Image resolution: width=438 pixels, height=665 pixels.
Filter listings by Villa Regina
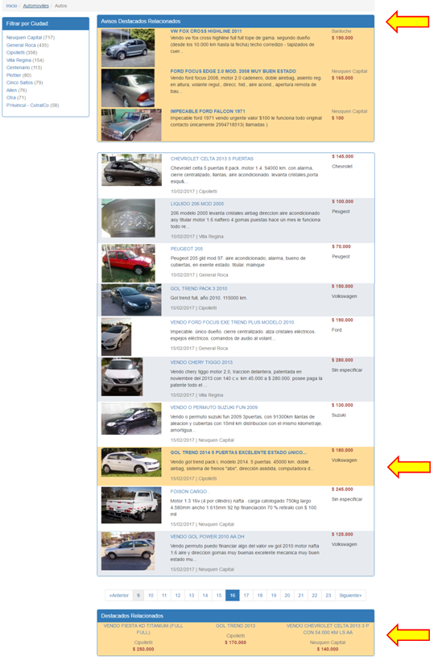19,60
